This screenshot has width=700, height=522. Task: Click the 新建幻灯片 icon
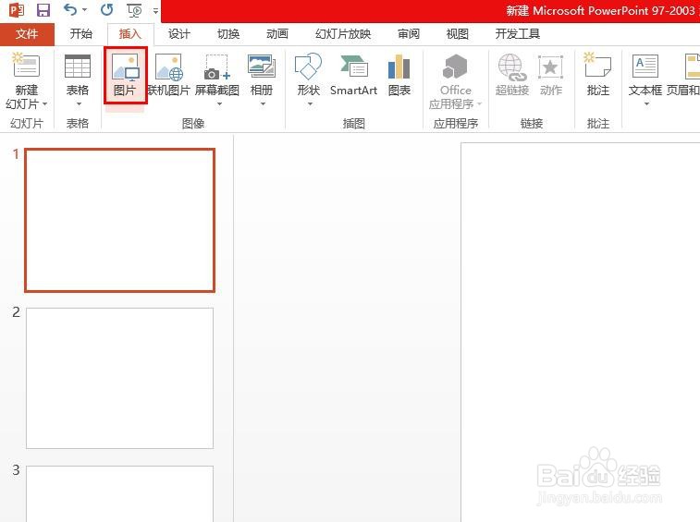[26, 66]
